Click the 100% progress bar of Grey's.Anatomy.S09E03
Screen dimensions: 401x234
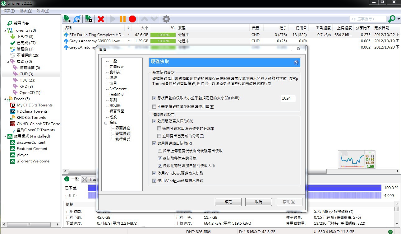pyautogui.click(x=163, y=41)
